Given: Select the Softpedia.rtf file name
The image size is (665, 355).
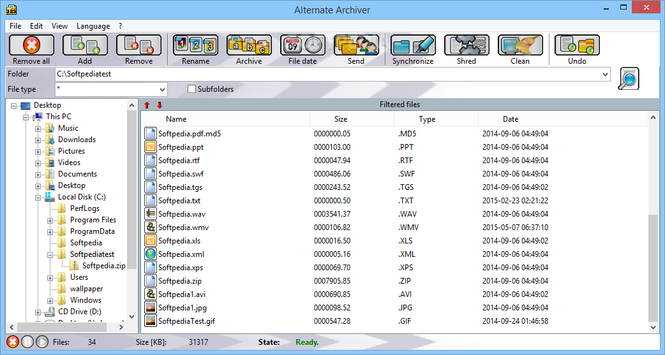Looking at the screenshot, I should (x=179, y=161).
